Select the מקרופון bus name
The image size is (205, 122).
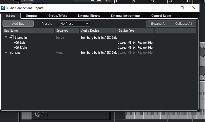point(15,53)
